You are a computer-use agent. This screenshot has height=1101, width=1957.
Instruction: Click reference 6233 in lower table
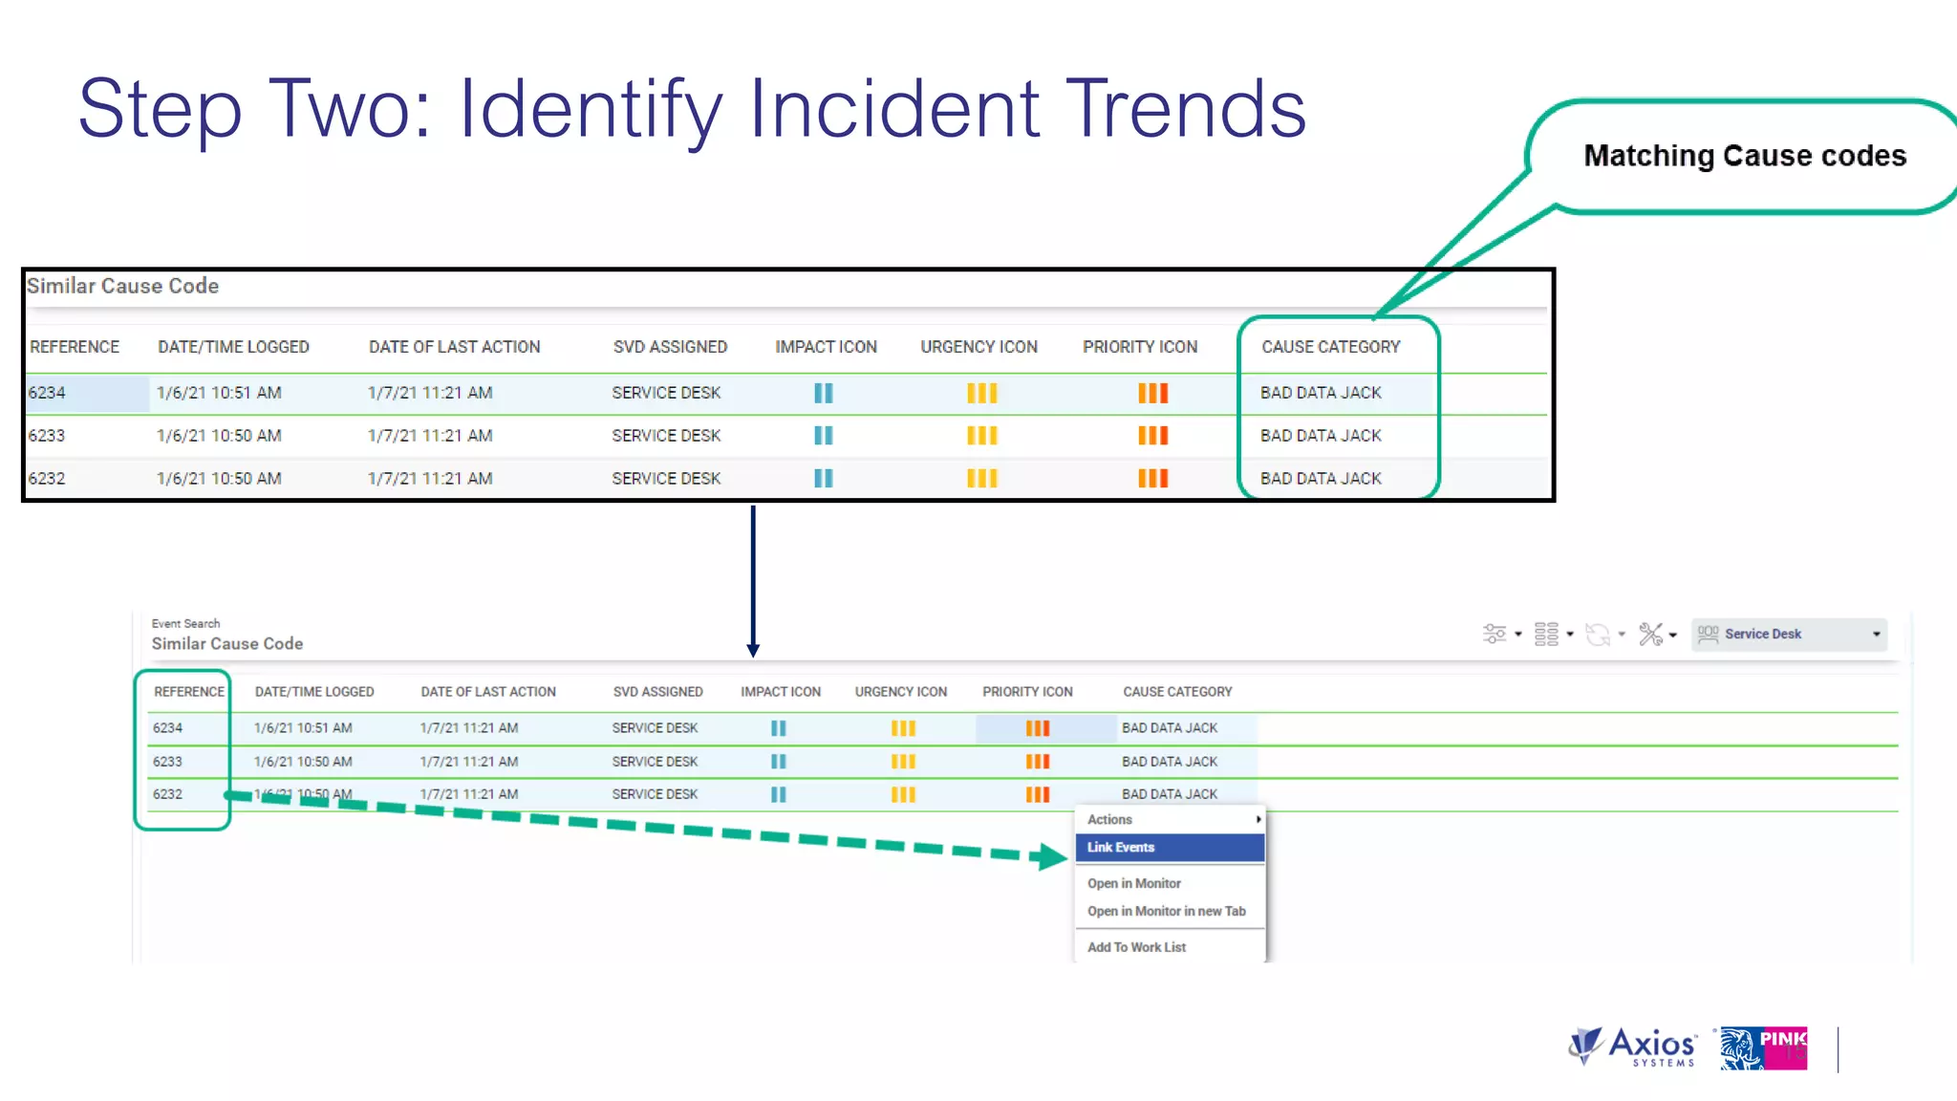pyautogui.click(x=167, y=762)
